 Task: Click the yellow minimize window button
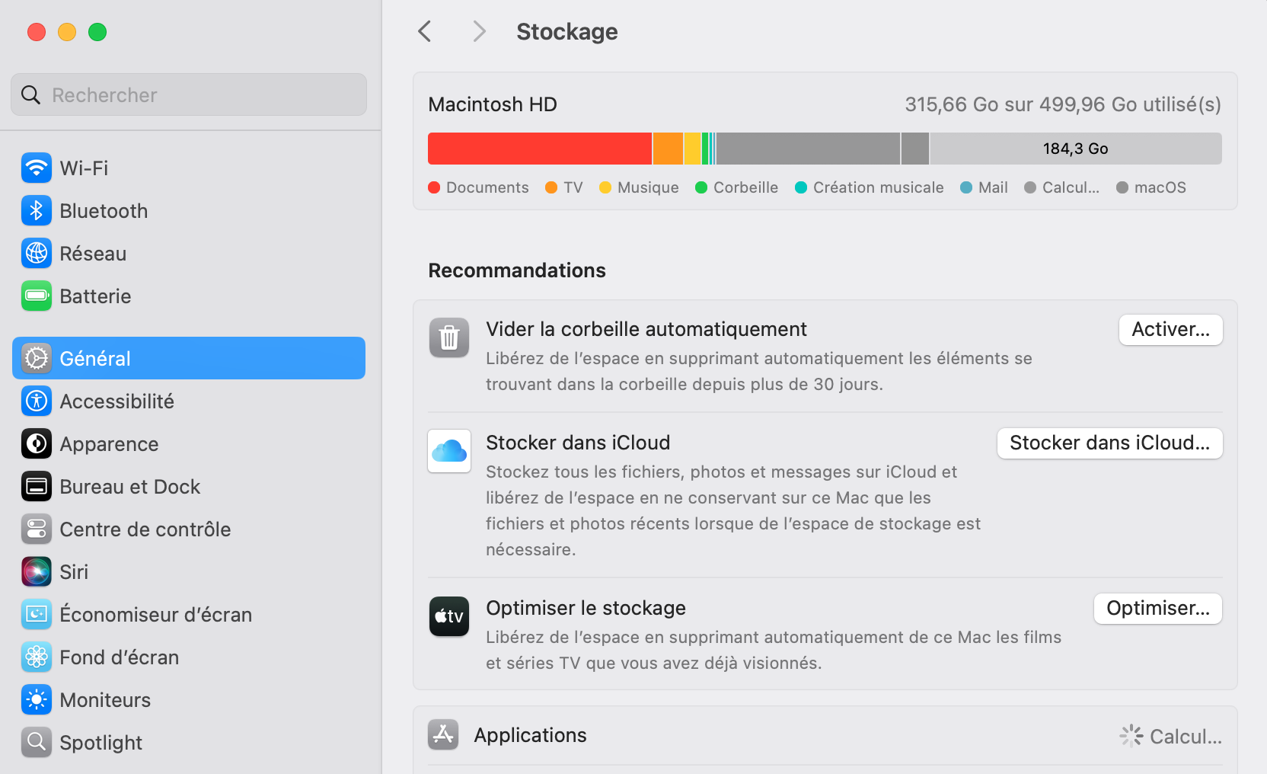tap(67, 32)
